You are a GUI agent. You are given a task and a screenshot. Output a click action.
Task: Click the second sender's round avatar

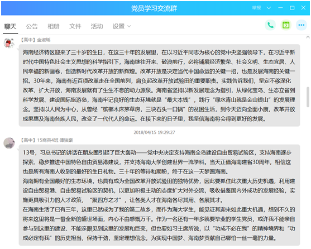click(9, 143)
